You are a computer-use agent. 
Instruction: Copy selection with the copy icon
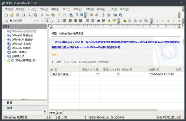tap(47, 15)
